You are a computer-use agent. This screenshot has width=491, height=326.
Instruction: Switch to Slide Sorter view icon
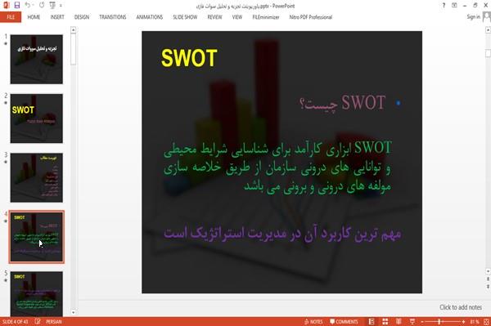(x=385, y=322)
